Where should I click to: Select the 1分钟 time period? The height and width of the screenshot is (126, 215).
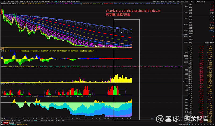click(x=16, y=1)
